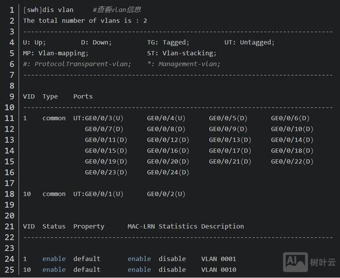This screenshot has width=340, height=278.
Task: Click "VLAN 0001" description text
Action: point(218,259)
